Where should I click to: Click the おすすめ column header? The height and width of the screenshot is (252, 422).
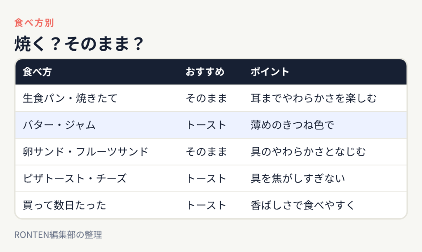[x=205, y=72]
